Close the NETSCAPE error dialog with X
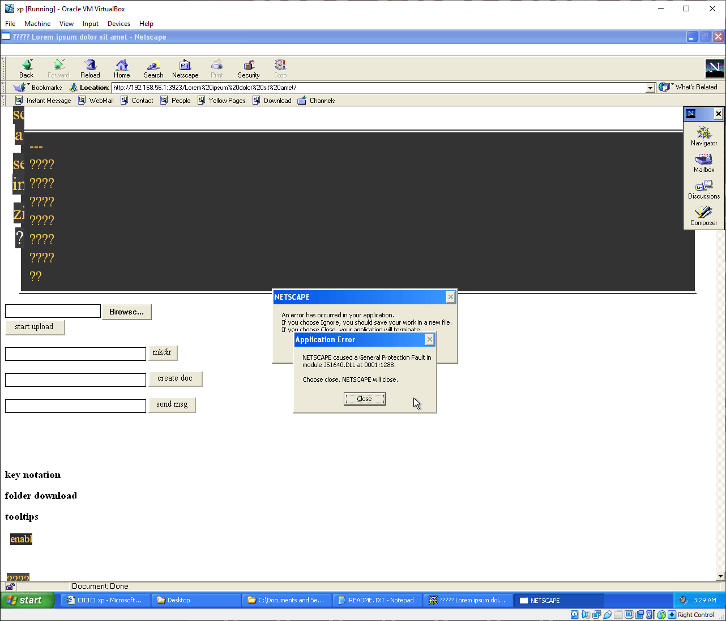This screenshot has height=621, width=726. [451, 297]
